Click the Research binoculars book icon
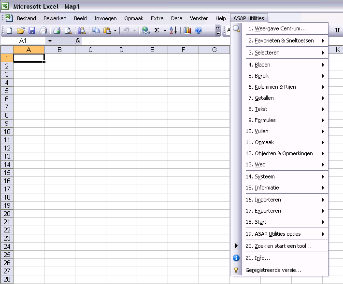 (x=82, y=30)
